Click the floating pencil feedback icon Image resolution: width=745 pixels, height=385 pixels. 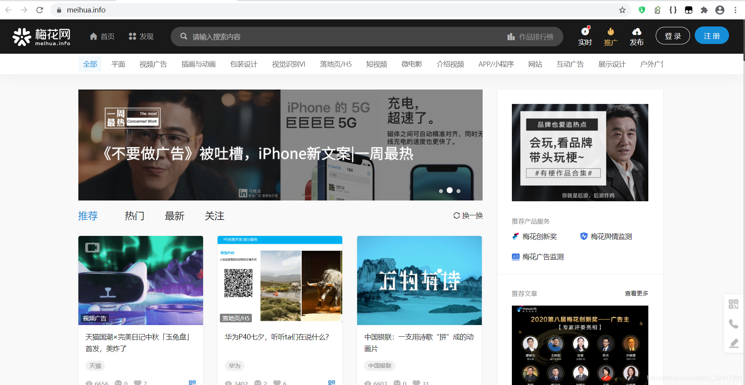[734, 343]
